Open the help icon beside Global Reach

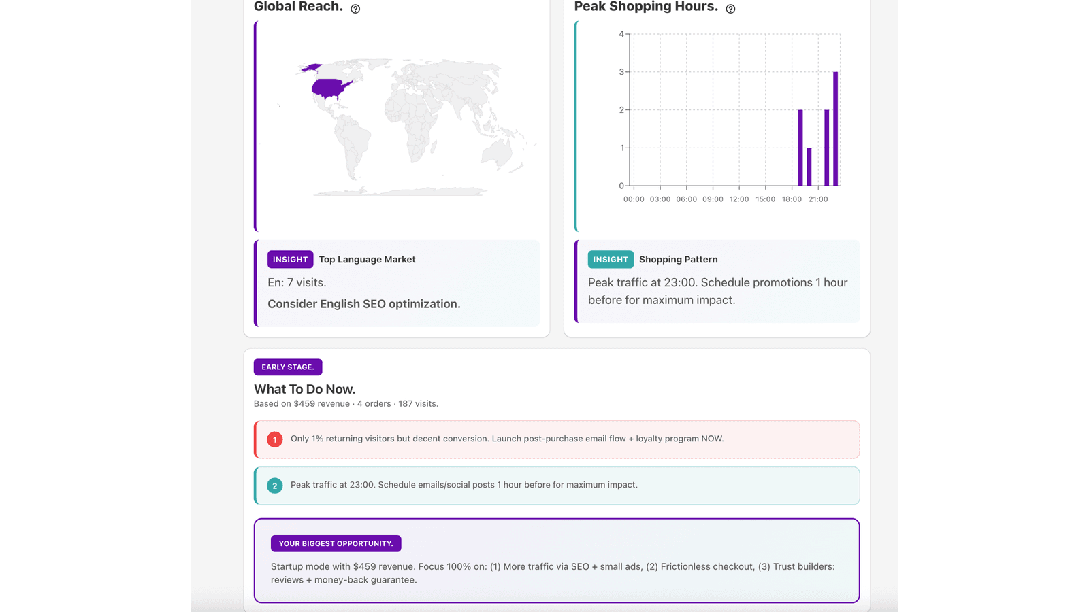pos(355,9)
